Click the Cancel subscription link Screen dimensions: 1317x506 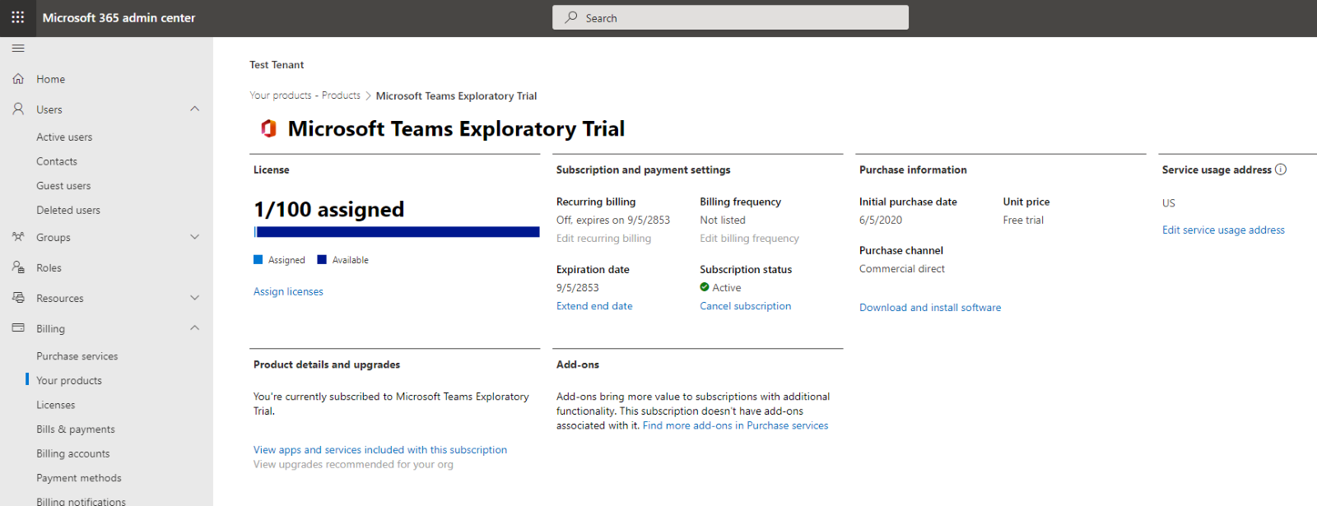(745, 306)
